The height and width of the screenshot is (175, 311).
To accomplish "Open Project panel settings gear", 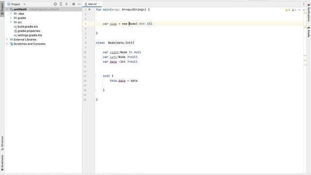I will pos(73,4).
